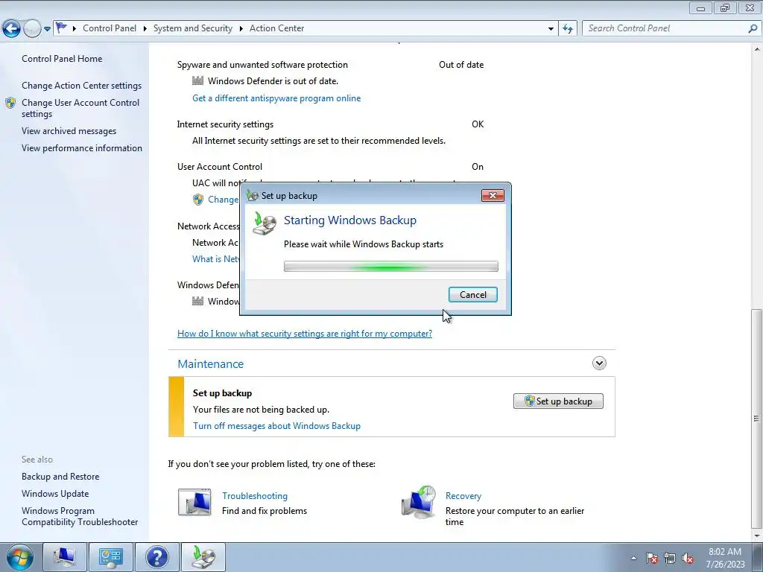The image size is (763, 572).
Task: Expand the arrow after Control Panel breadcrumb
Action: coord(145,28)
